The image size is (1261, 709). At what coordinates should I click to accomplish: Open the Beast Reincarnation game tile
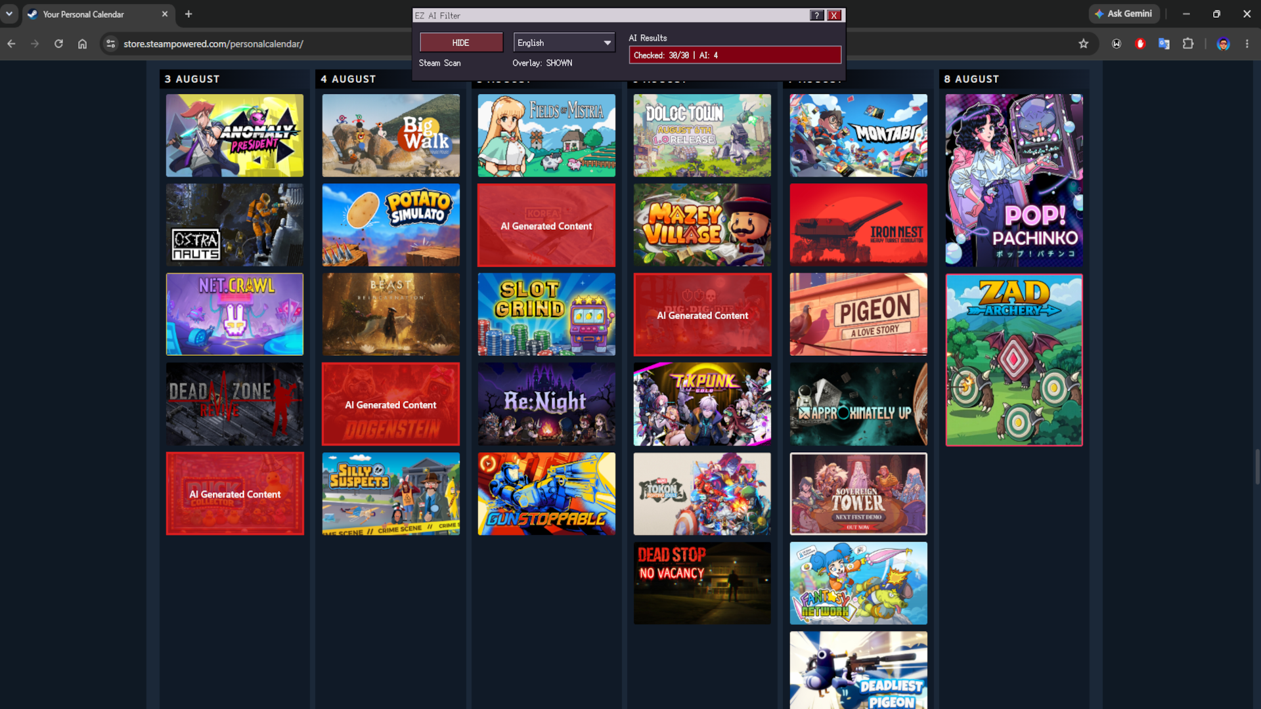(x=391, y=314)
